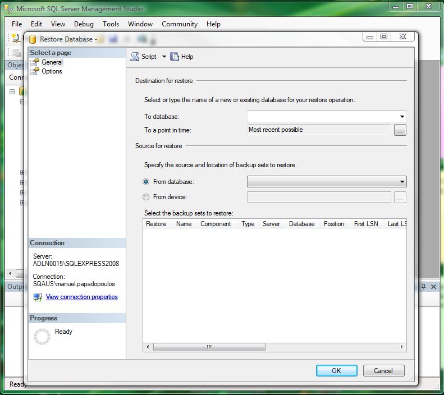Select the From device radio button

click(x=146, y=197)
